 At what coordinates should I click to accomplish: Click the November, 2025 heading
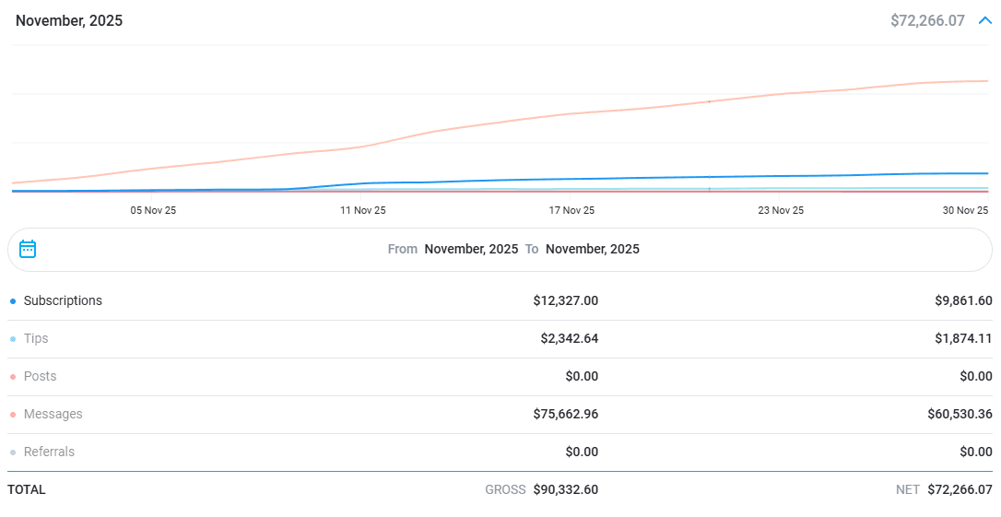pyautogui.click(x=69, y=20)
